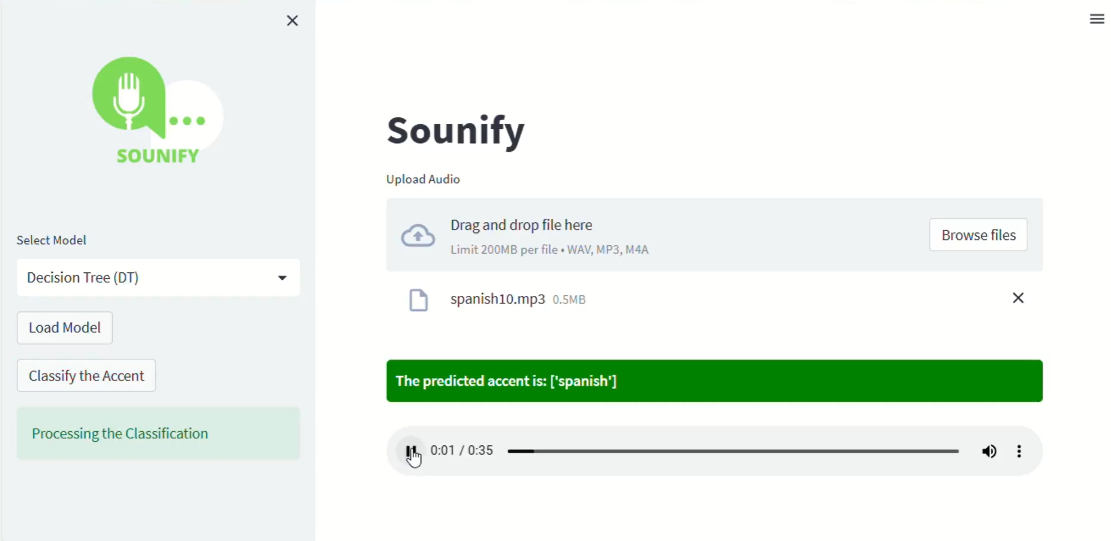This screenshot has width=1111, height=541.
Task: Click the cloud upload icon
Action: tap(418, 235)
